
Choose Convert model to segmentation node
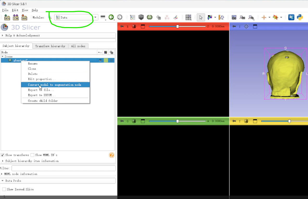(55, 85)
